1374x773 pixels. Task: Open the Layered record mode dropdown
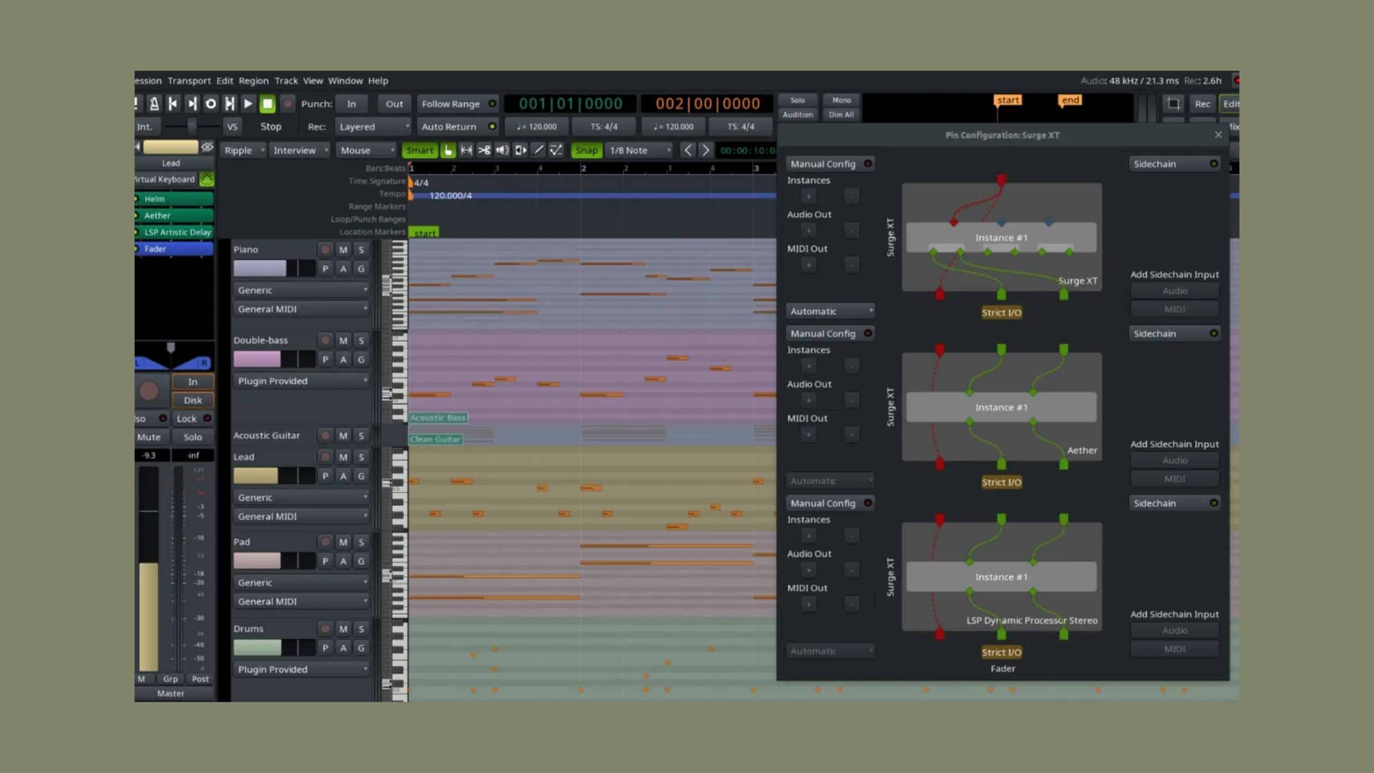click(x=373, y=127)
